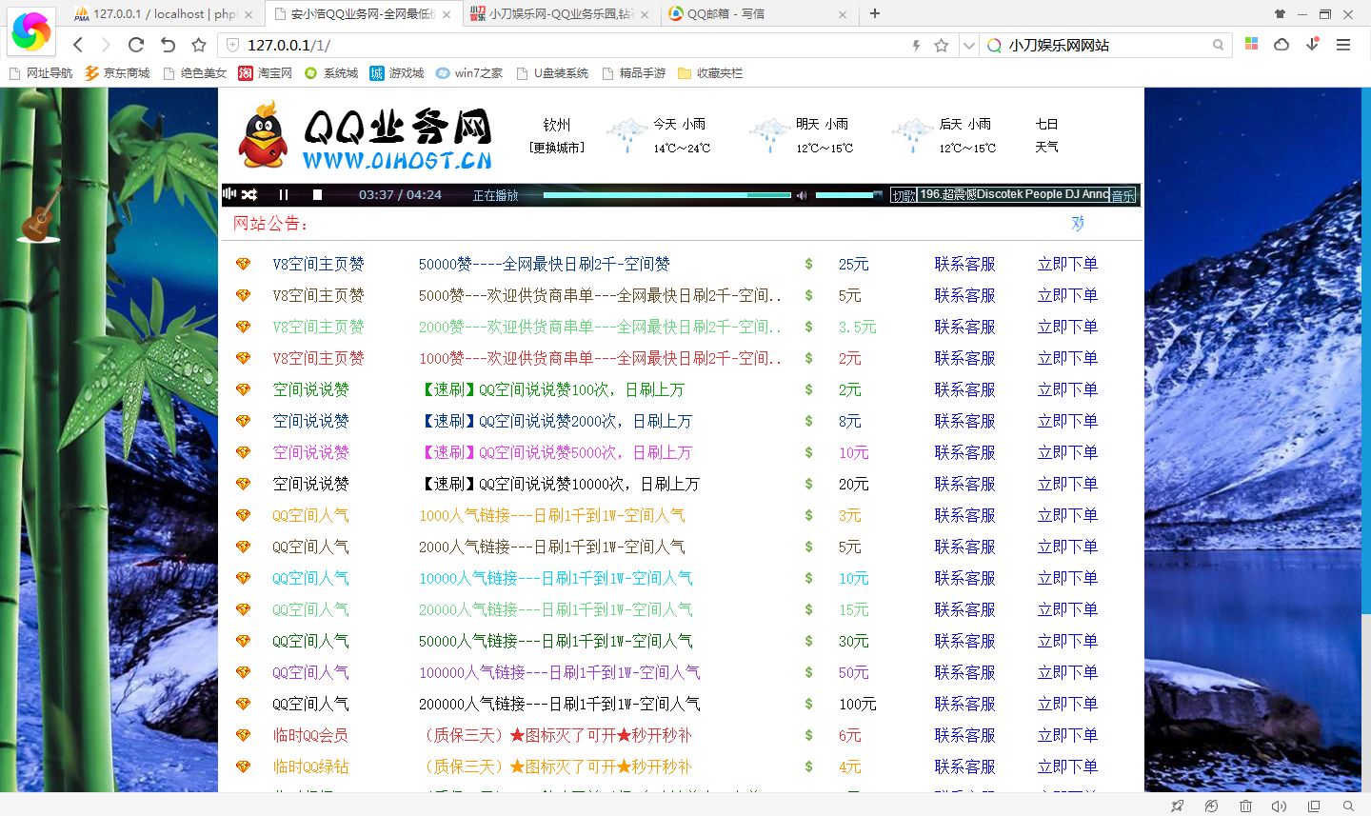Click the favorites star left of the address bar

point(198,45)
